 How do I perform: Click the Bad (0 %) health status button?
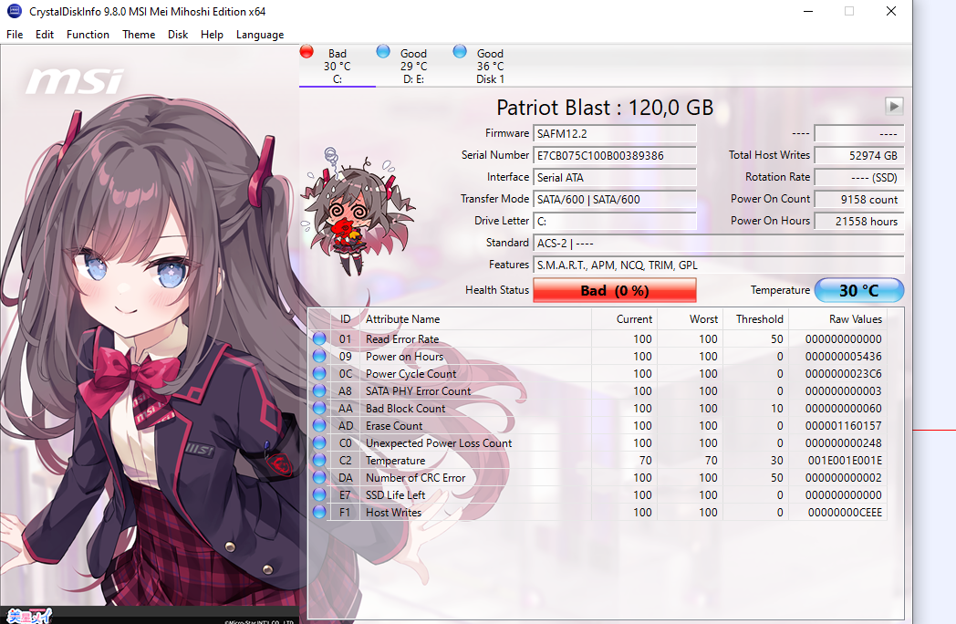(615, 290)
